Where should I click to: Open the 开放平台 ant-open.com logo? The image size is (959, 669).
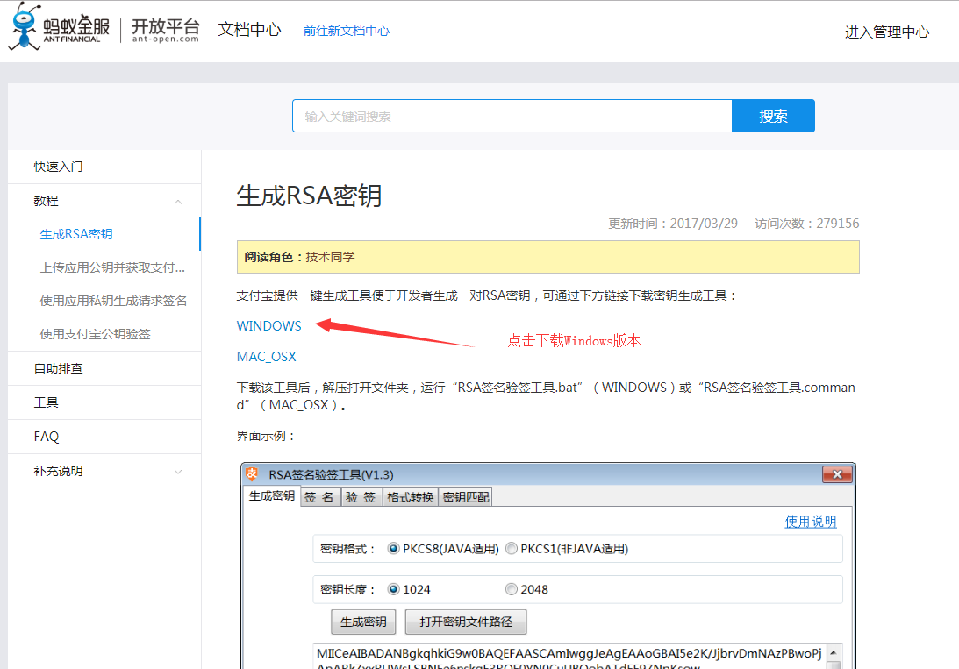(166, 30)
